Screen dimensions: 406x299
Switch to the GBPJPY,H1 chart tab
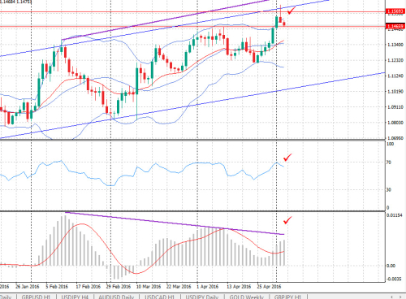click(x=287, y=297)
